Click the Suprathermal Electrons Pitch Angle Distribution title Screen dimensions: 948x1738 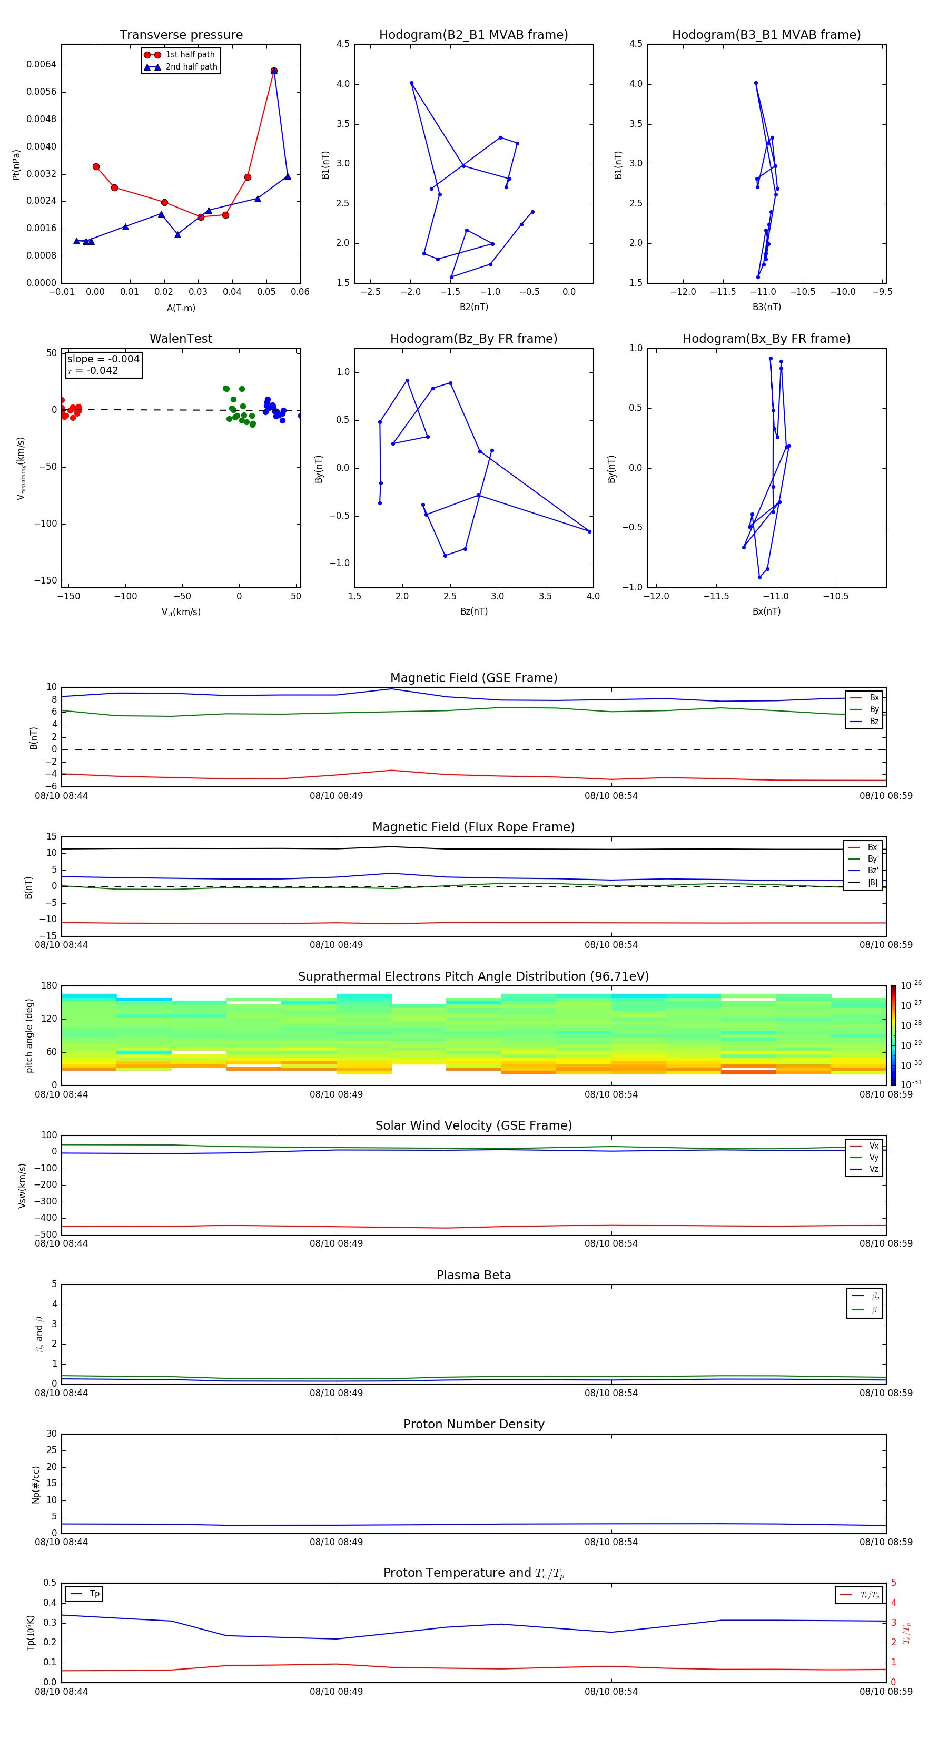pyautogui.click(x=473, y=977)
